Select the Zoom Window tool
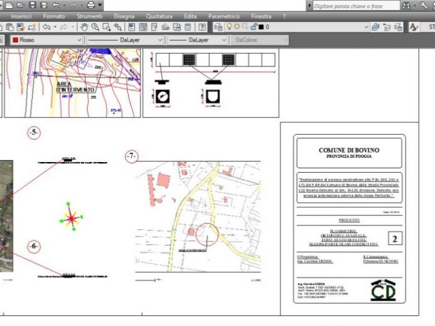This screenshot has height=326, width=435. click(x=106, y=27)
